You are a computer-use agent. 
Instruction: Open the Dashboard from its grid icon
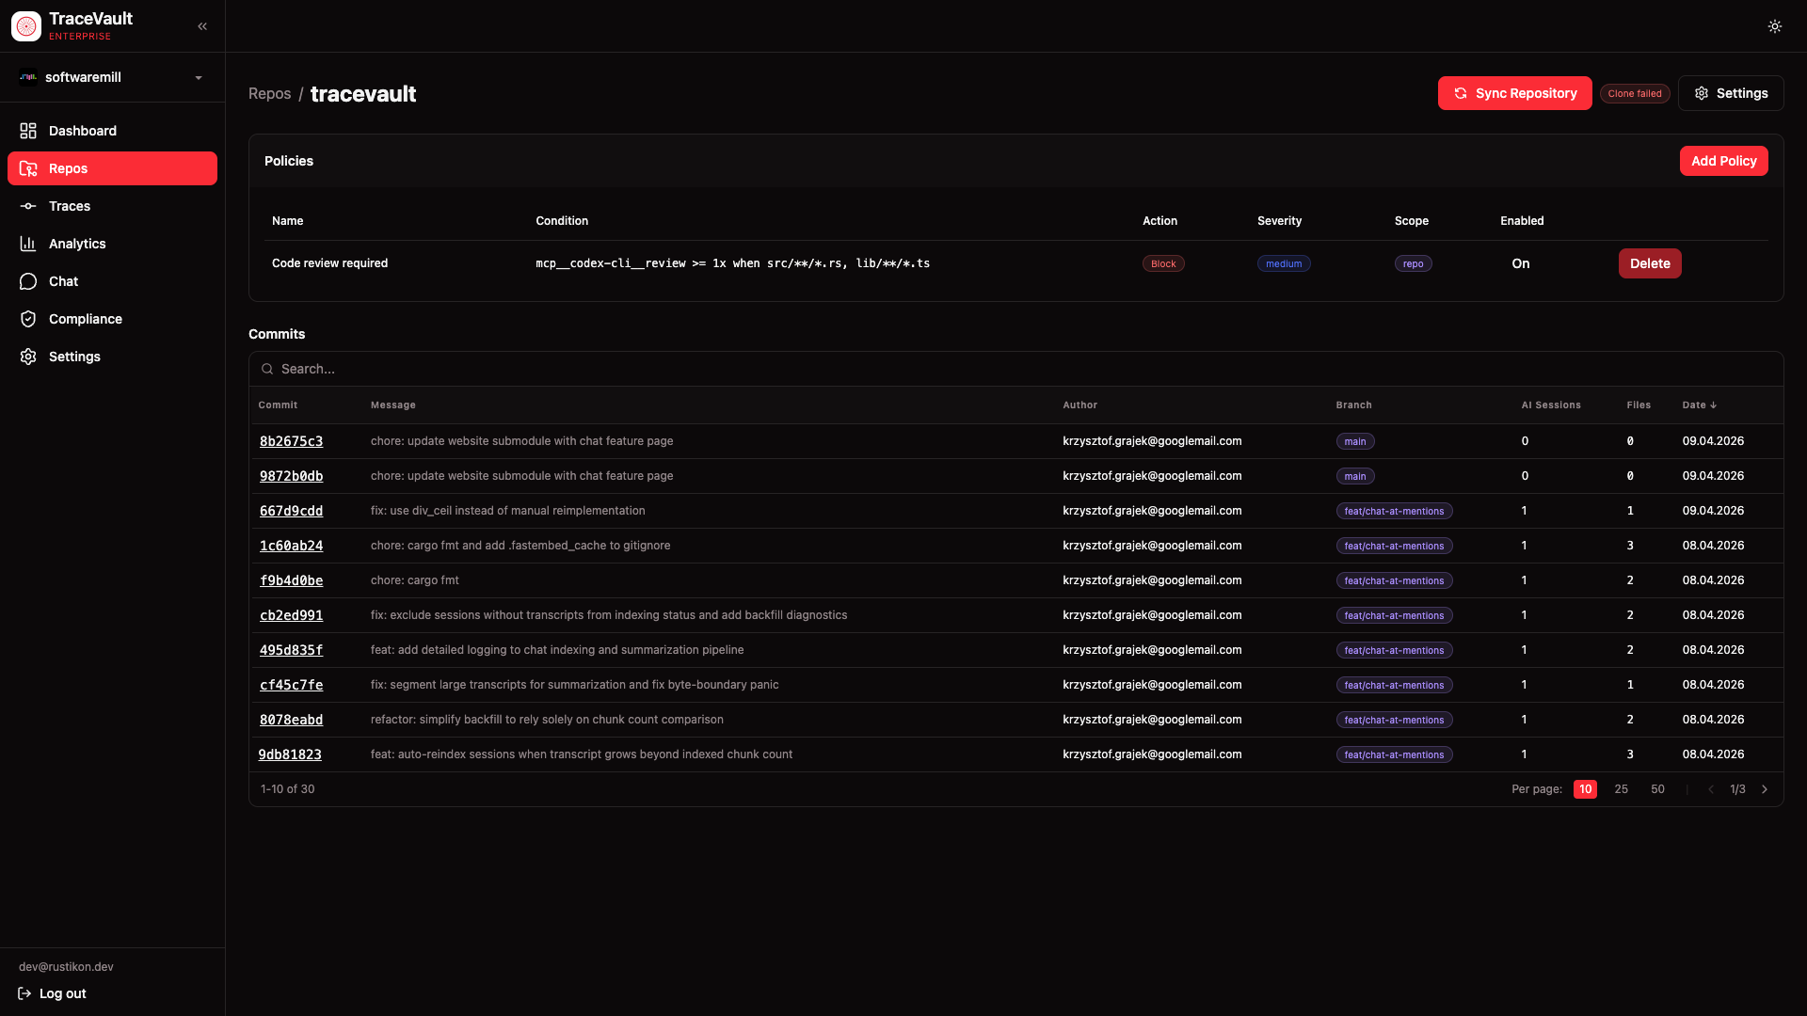click(28, 131)
